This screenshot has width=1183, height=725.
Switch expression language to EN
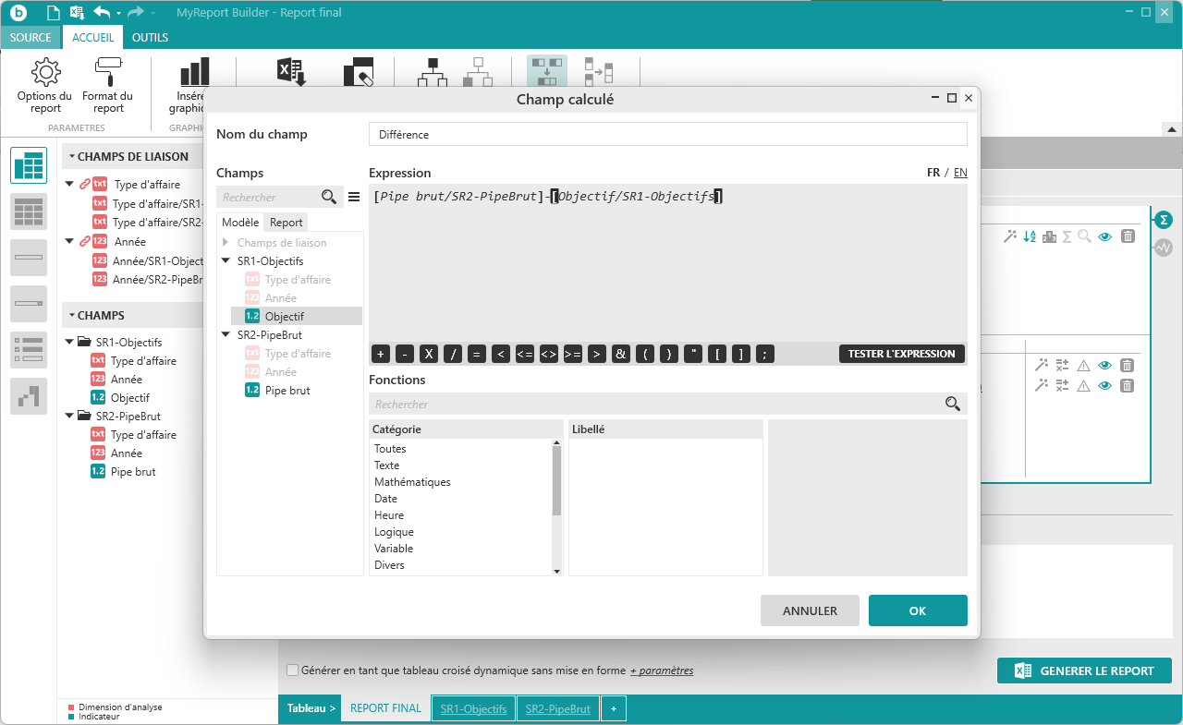[960, 173]
